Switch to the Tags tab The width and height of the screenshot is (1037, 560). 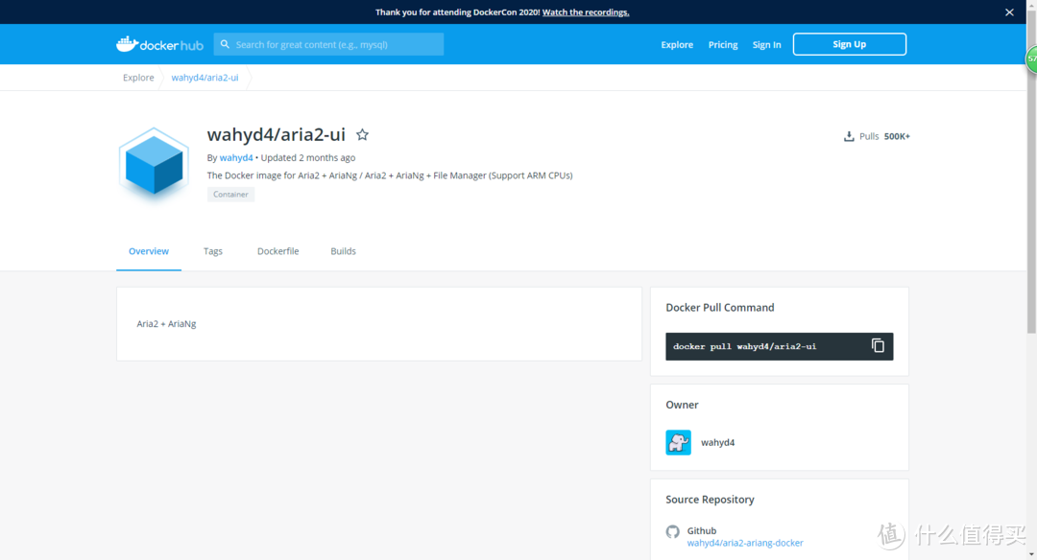pyautogui.click(x=213, y=251)
